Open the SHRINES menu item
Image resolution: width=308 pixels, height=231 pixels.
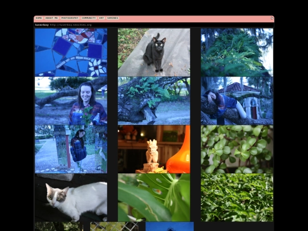113,18
